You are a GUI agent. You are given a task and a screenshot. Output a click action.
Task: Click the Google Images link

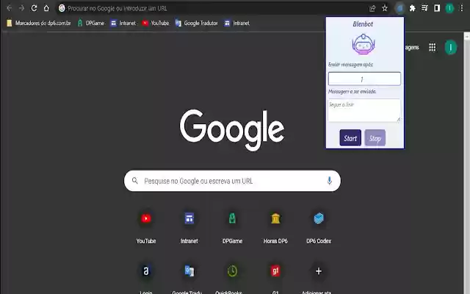click(x=412, y=47)
